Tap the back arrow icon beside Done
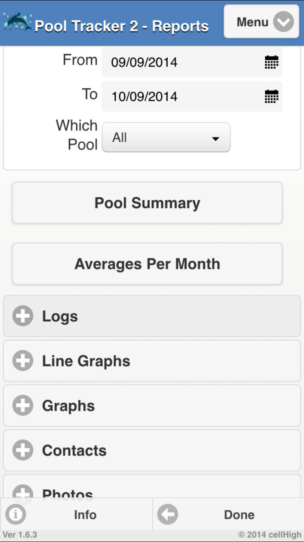The width and height of the screenshot is (304, 542). [168, 514]
